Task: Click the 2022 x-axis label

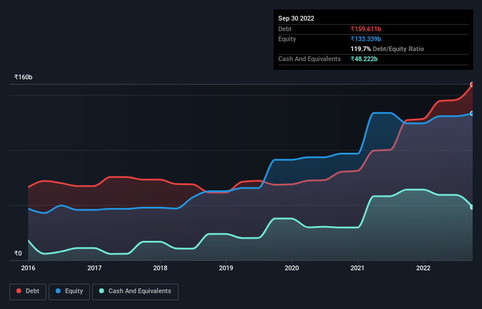Action: click(x=423, y=268)
